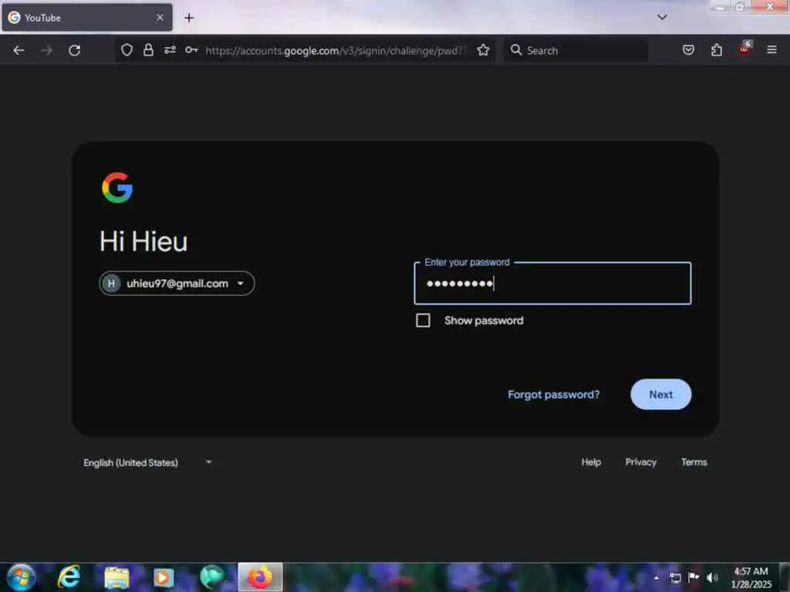Open the Terms link
The width and height of the screenshot is (790, 592).
point(694,462)
